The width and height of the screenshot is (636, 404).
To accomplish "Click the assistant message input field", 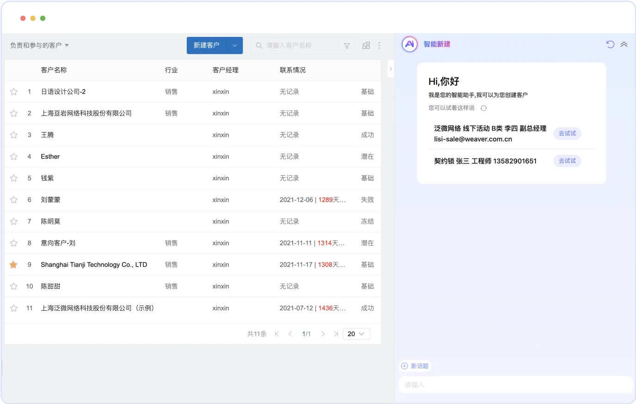I will pyautogui.click(x=515, y=385).
